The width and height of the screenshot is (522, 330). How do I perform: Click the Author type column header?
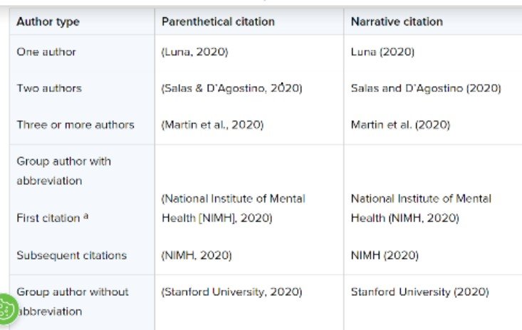[x=48, y=22]
